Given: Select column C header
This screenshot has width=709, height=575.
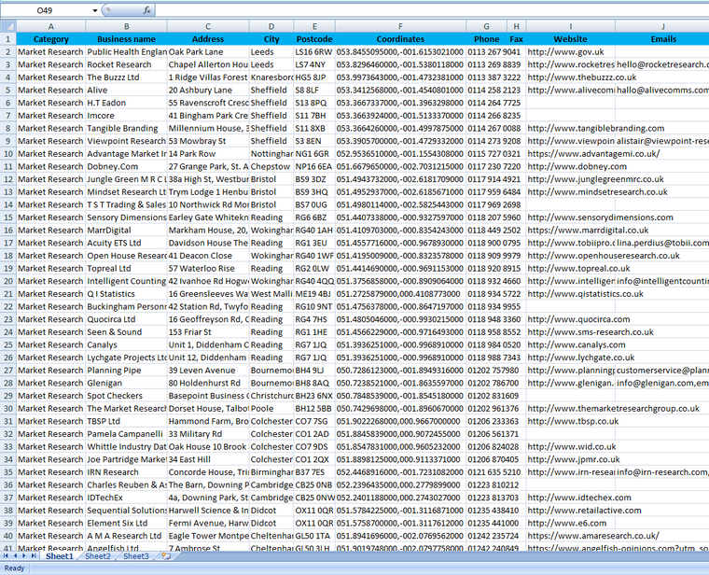Looking at the screenshot, I should [208, 26].
